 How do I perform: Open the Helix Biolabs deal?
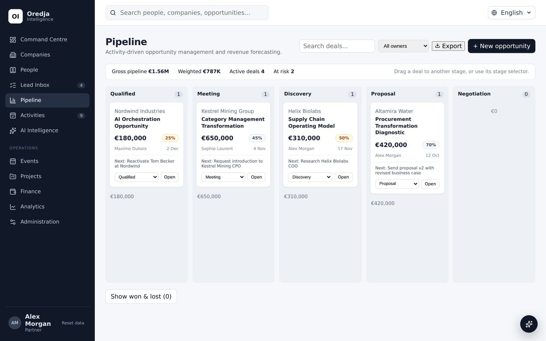[343, 177]
